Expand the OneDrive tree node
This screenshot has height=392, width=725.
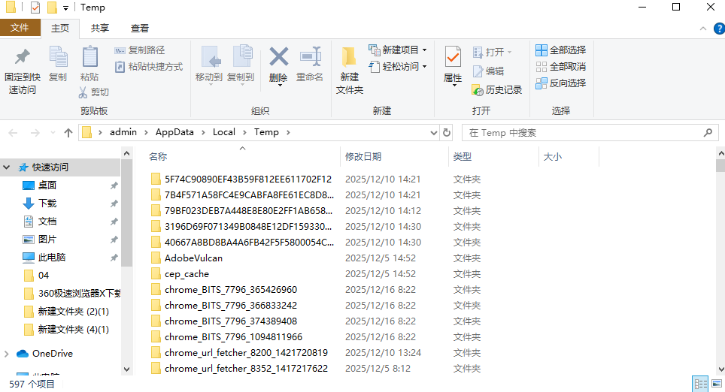click(7, 354)
